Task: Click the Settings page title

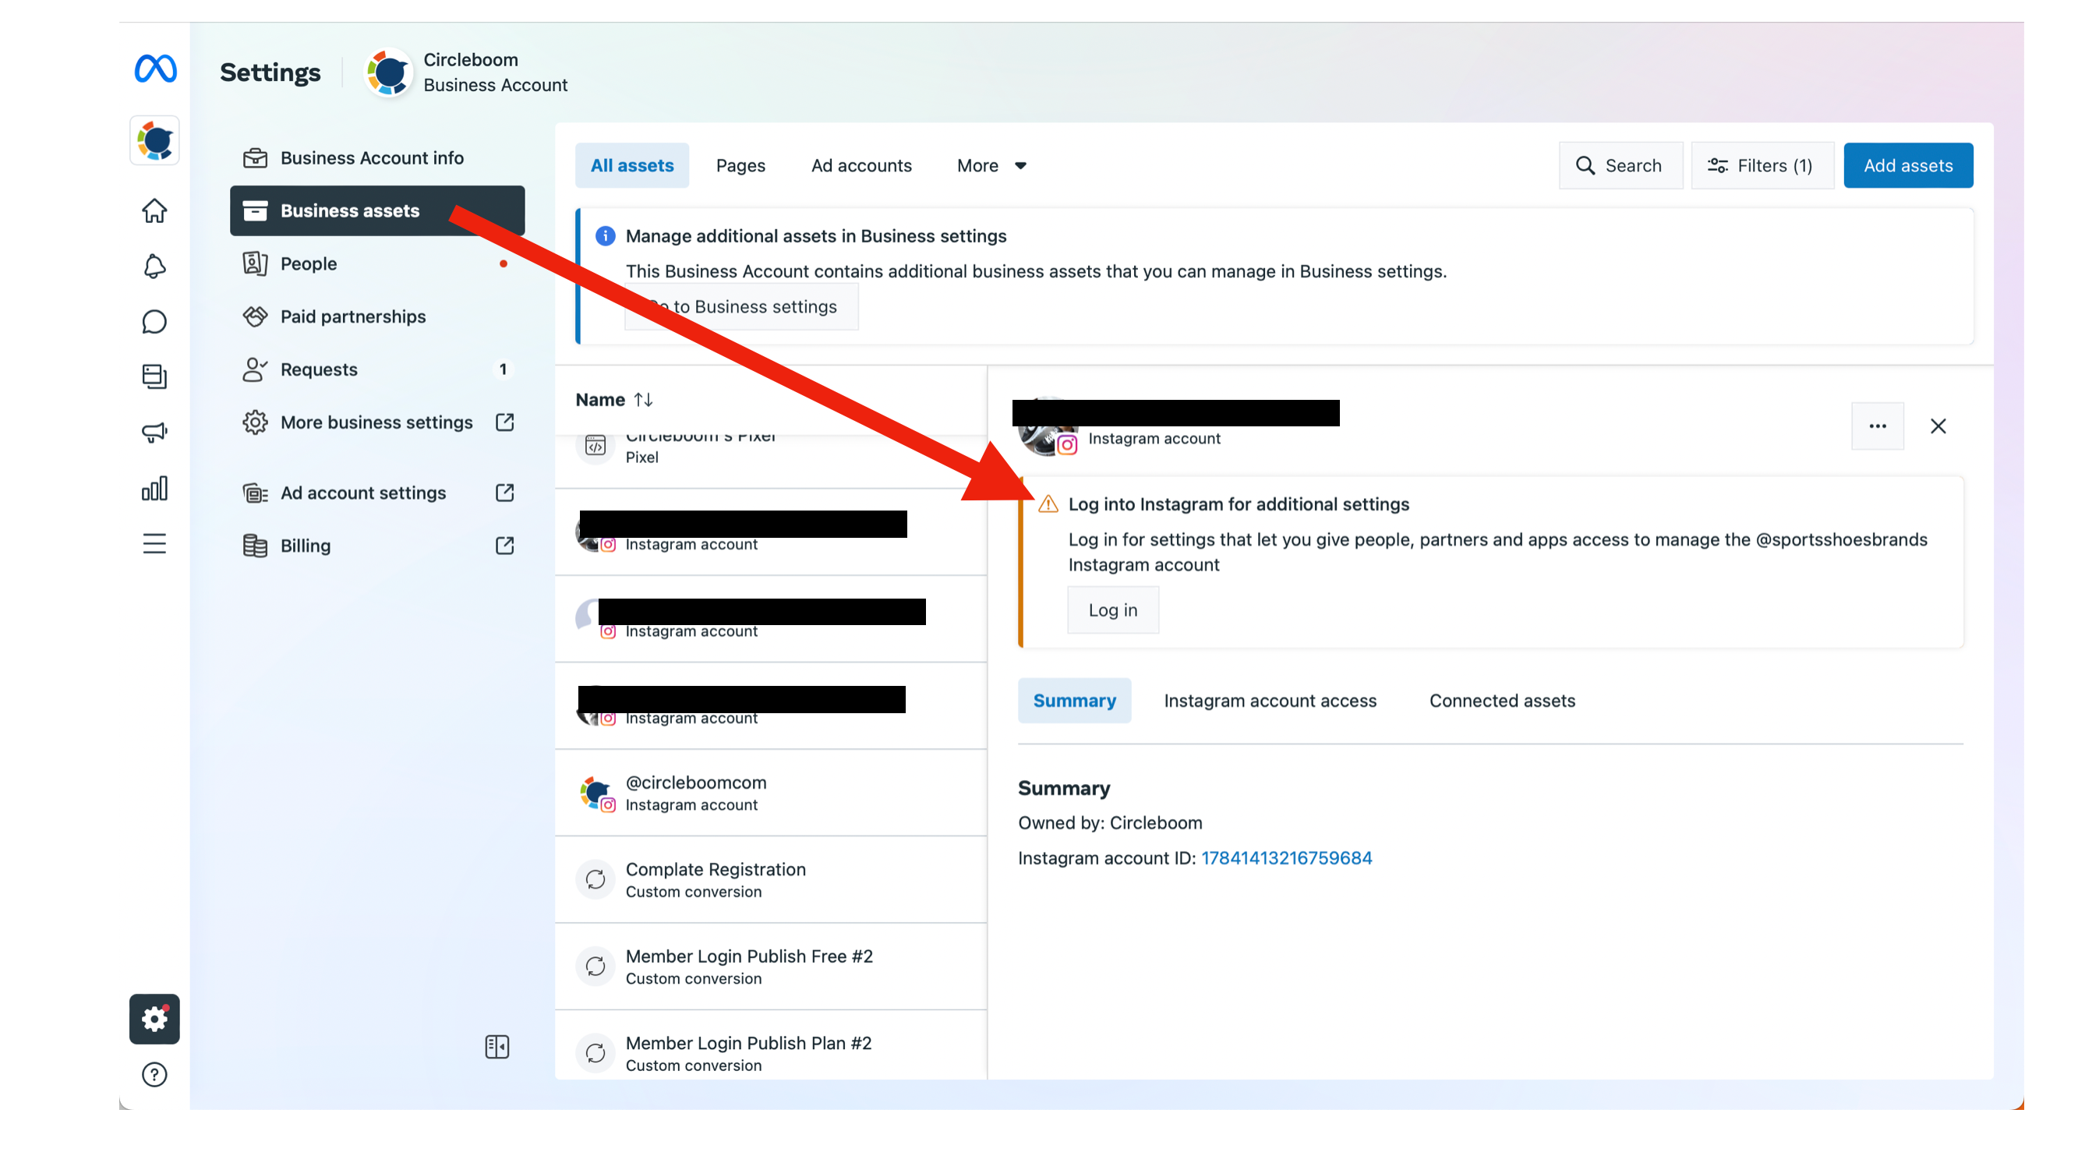Action: (270, 72)
